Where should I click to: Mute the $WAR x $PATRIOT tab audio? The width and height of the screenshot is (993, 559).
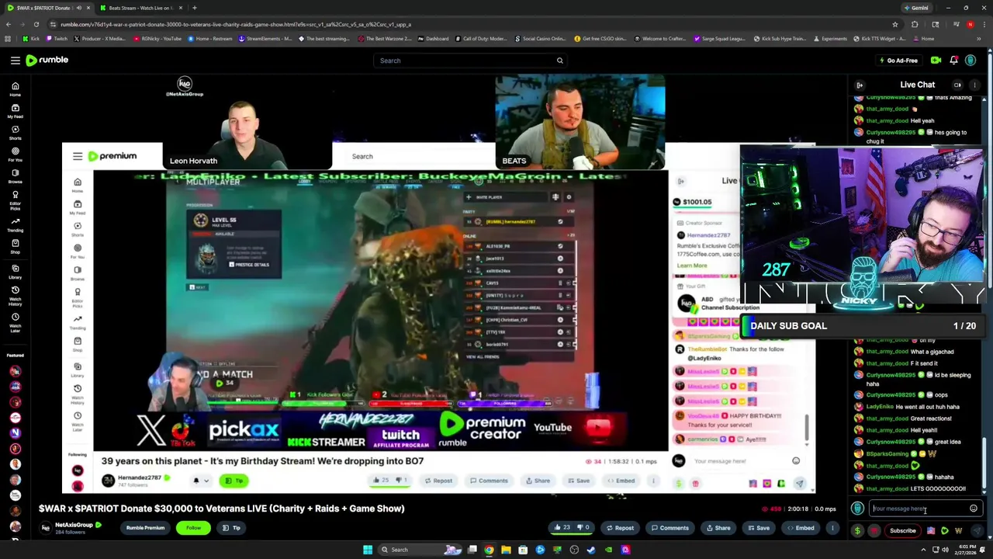coord(79,8)
